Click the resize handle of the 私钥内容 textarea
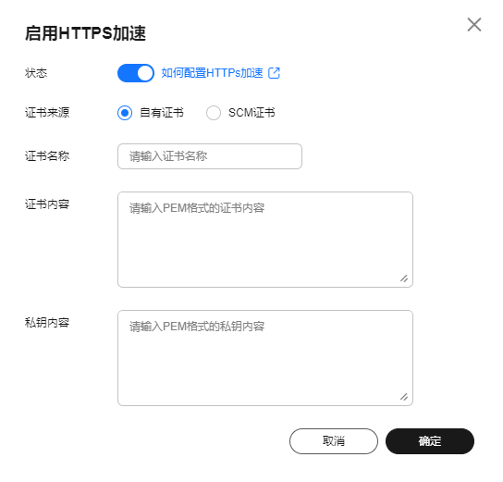 click(404, 397)
